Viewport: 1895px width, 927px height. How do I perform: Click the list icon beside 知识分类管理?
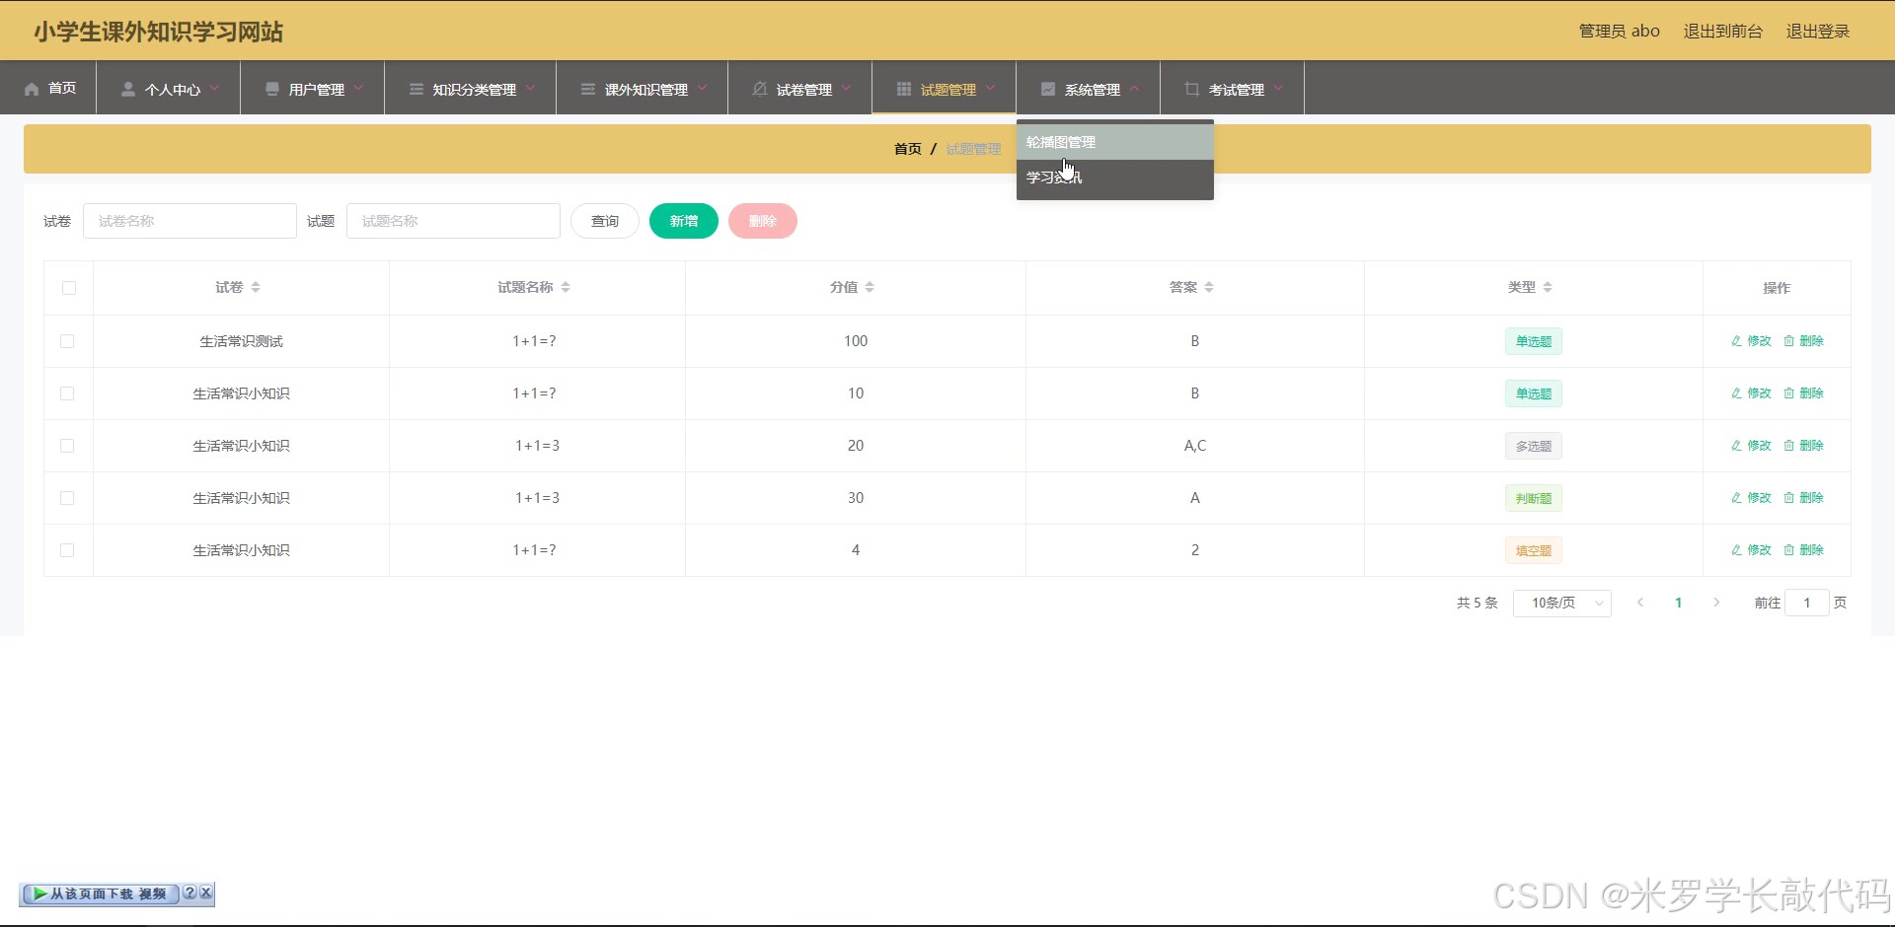[x=417, y=89]
